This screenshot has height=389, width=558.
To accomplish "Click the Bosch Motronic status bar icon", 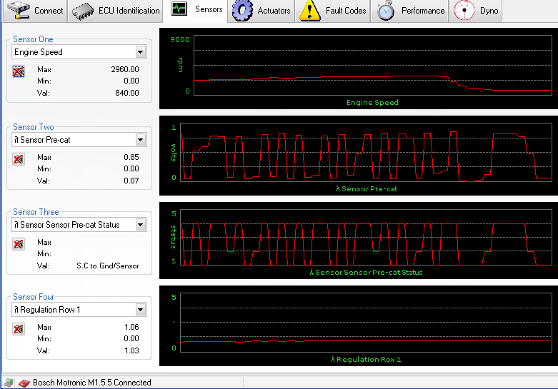I will point(24,383).
